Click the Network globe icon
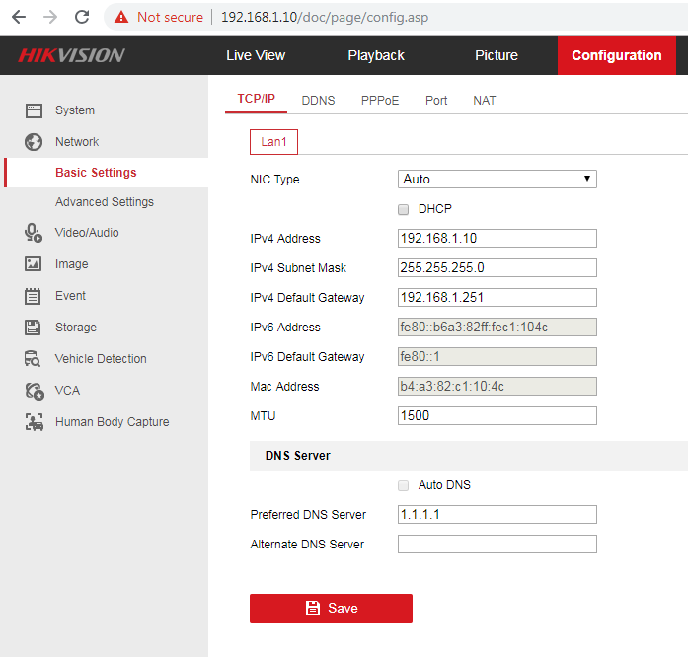688x657 pixels. coord(34,142)
